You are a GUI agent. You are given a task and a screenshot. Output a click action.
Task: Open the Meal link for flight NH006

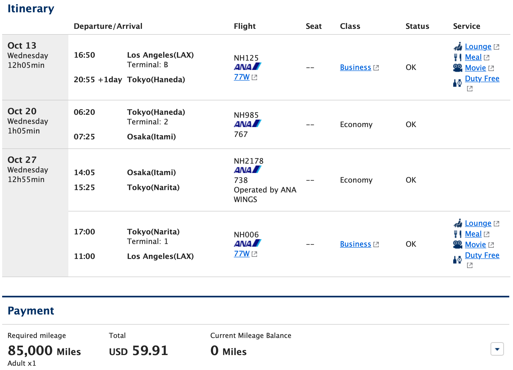pos(473,234)
